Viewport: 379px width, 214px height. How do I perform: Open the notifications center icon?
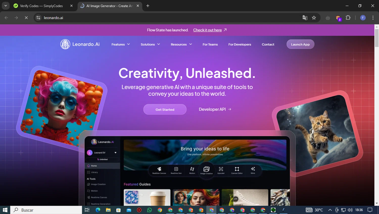click(370, 210)
